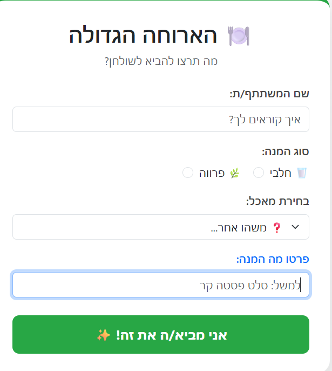Click the blue פרטו מה המנה label
This screenshot has width=332, height=371.
coord(273,260)
